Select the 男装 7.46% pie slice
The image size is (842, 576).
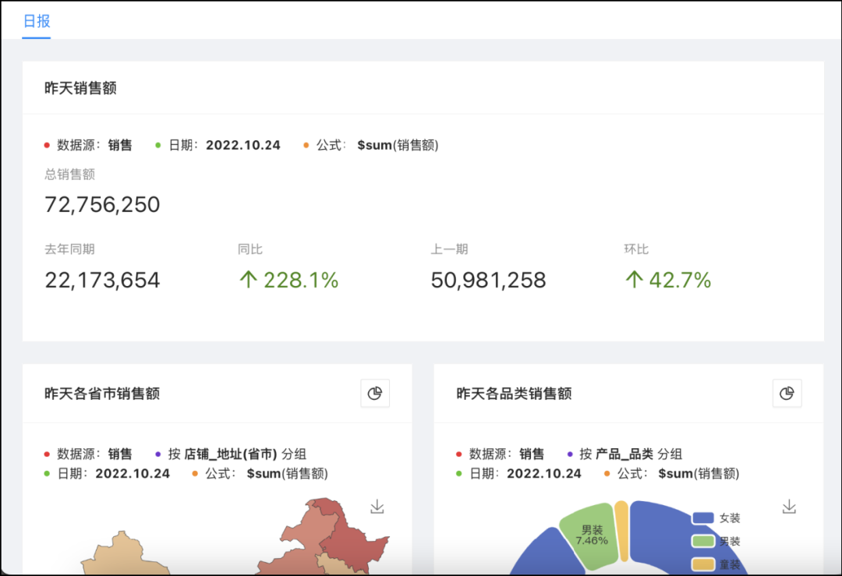[591, 535]
